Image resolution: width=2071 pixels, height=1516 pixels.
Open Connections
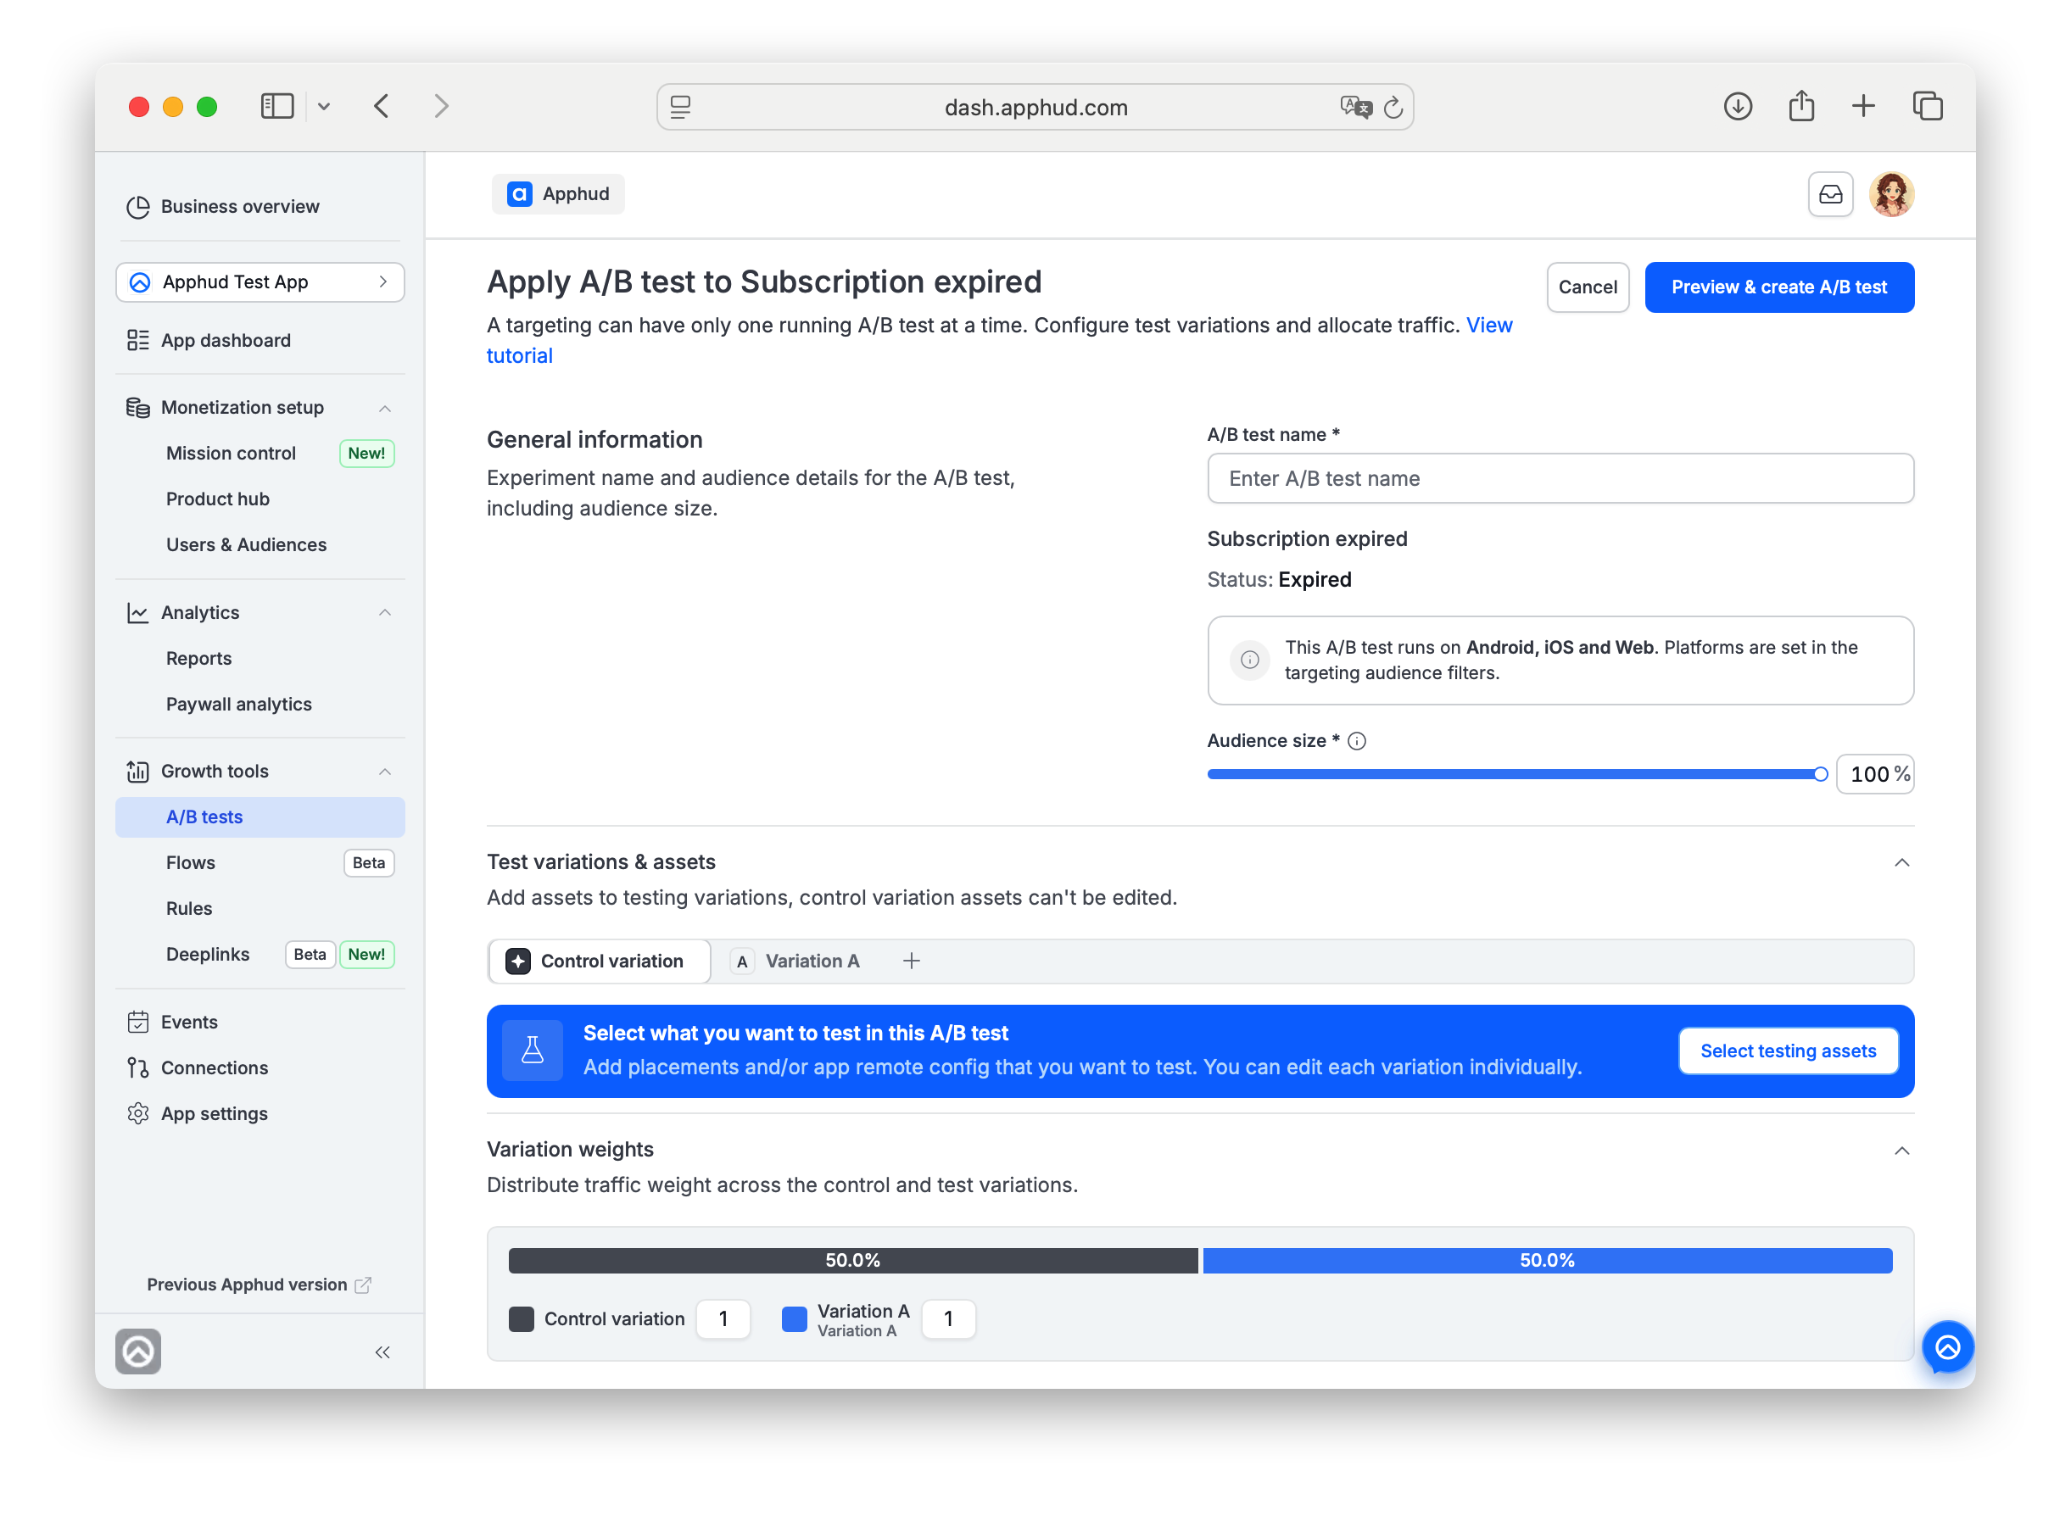(214, 1068)
